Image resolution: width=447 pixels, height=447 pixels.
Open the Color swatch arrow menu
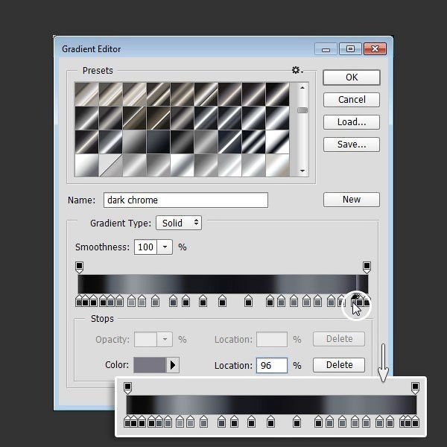[173, 365]
